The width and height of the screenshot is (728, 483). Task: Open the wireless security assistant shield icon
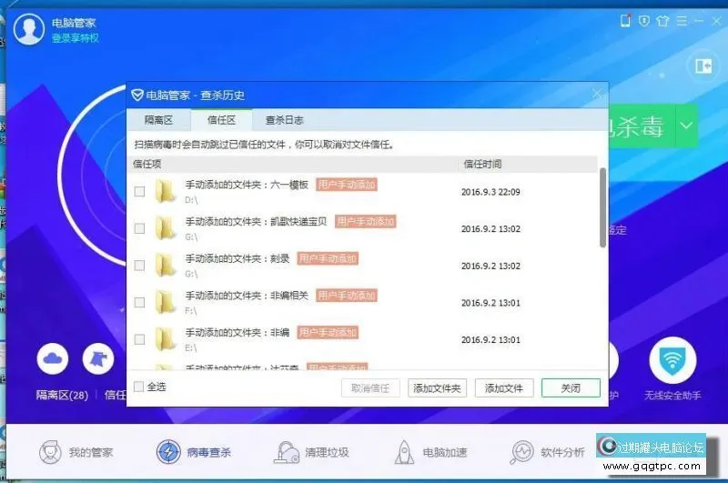tap(672, 360)
